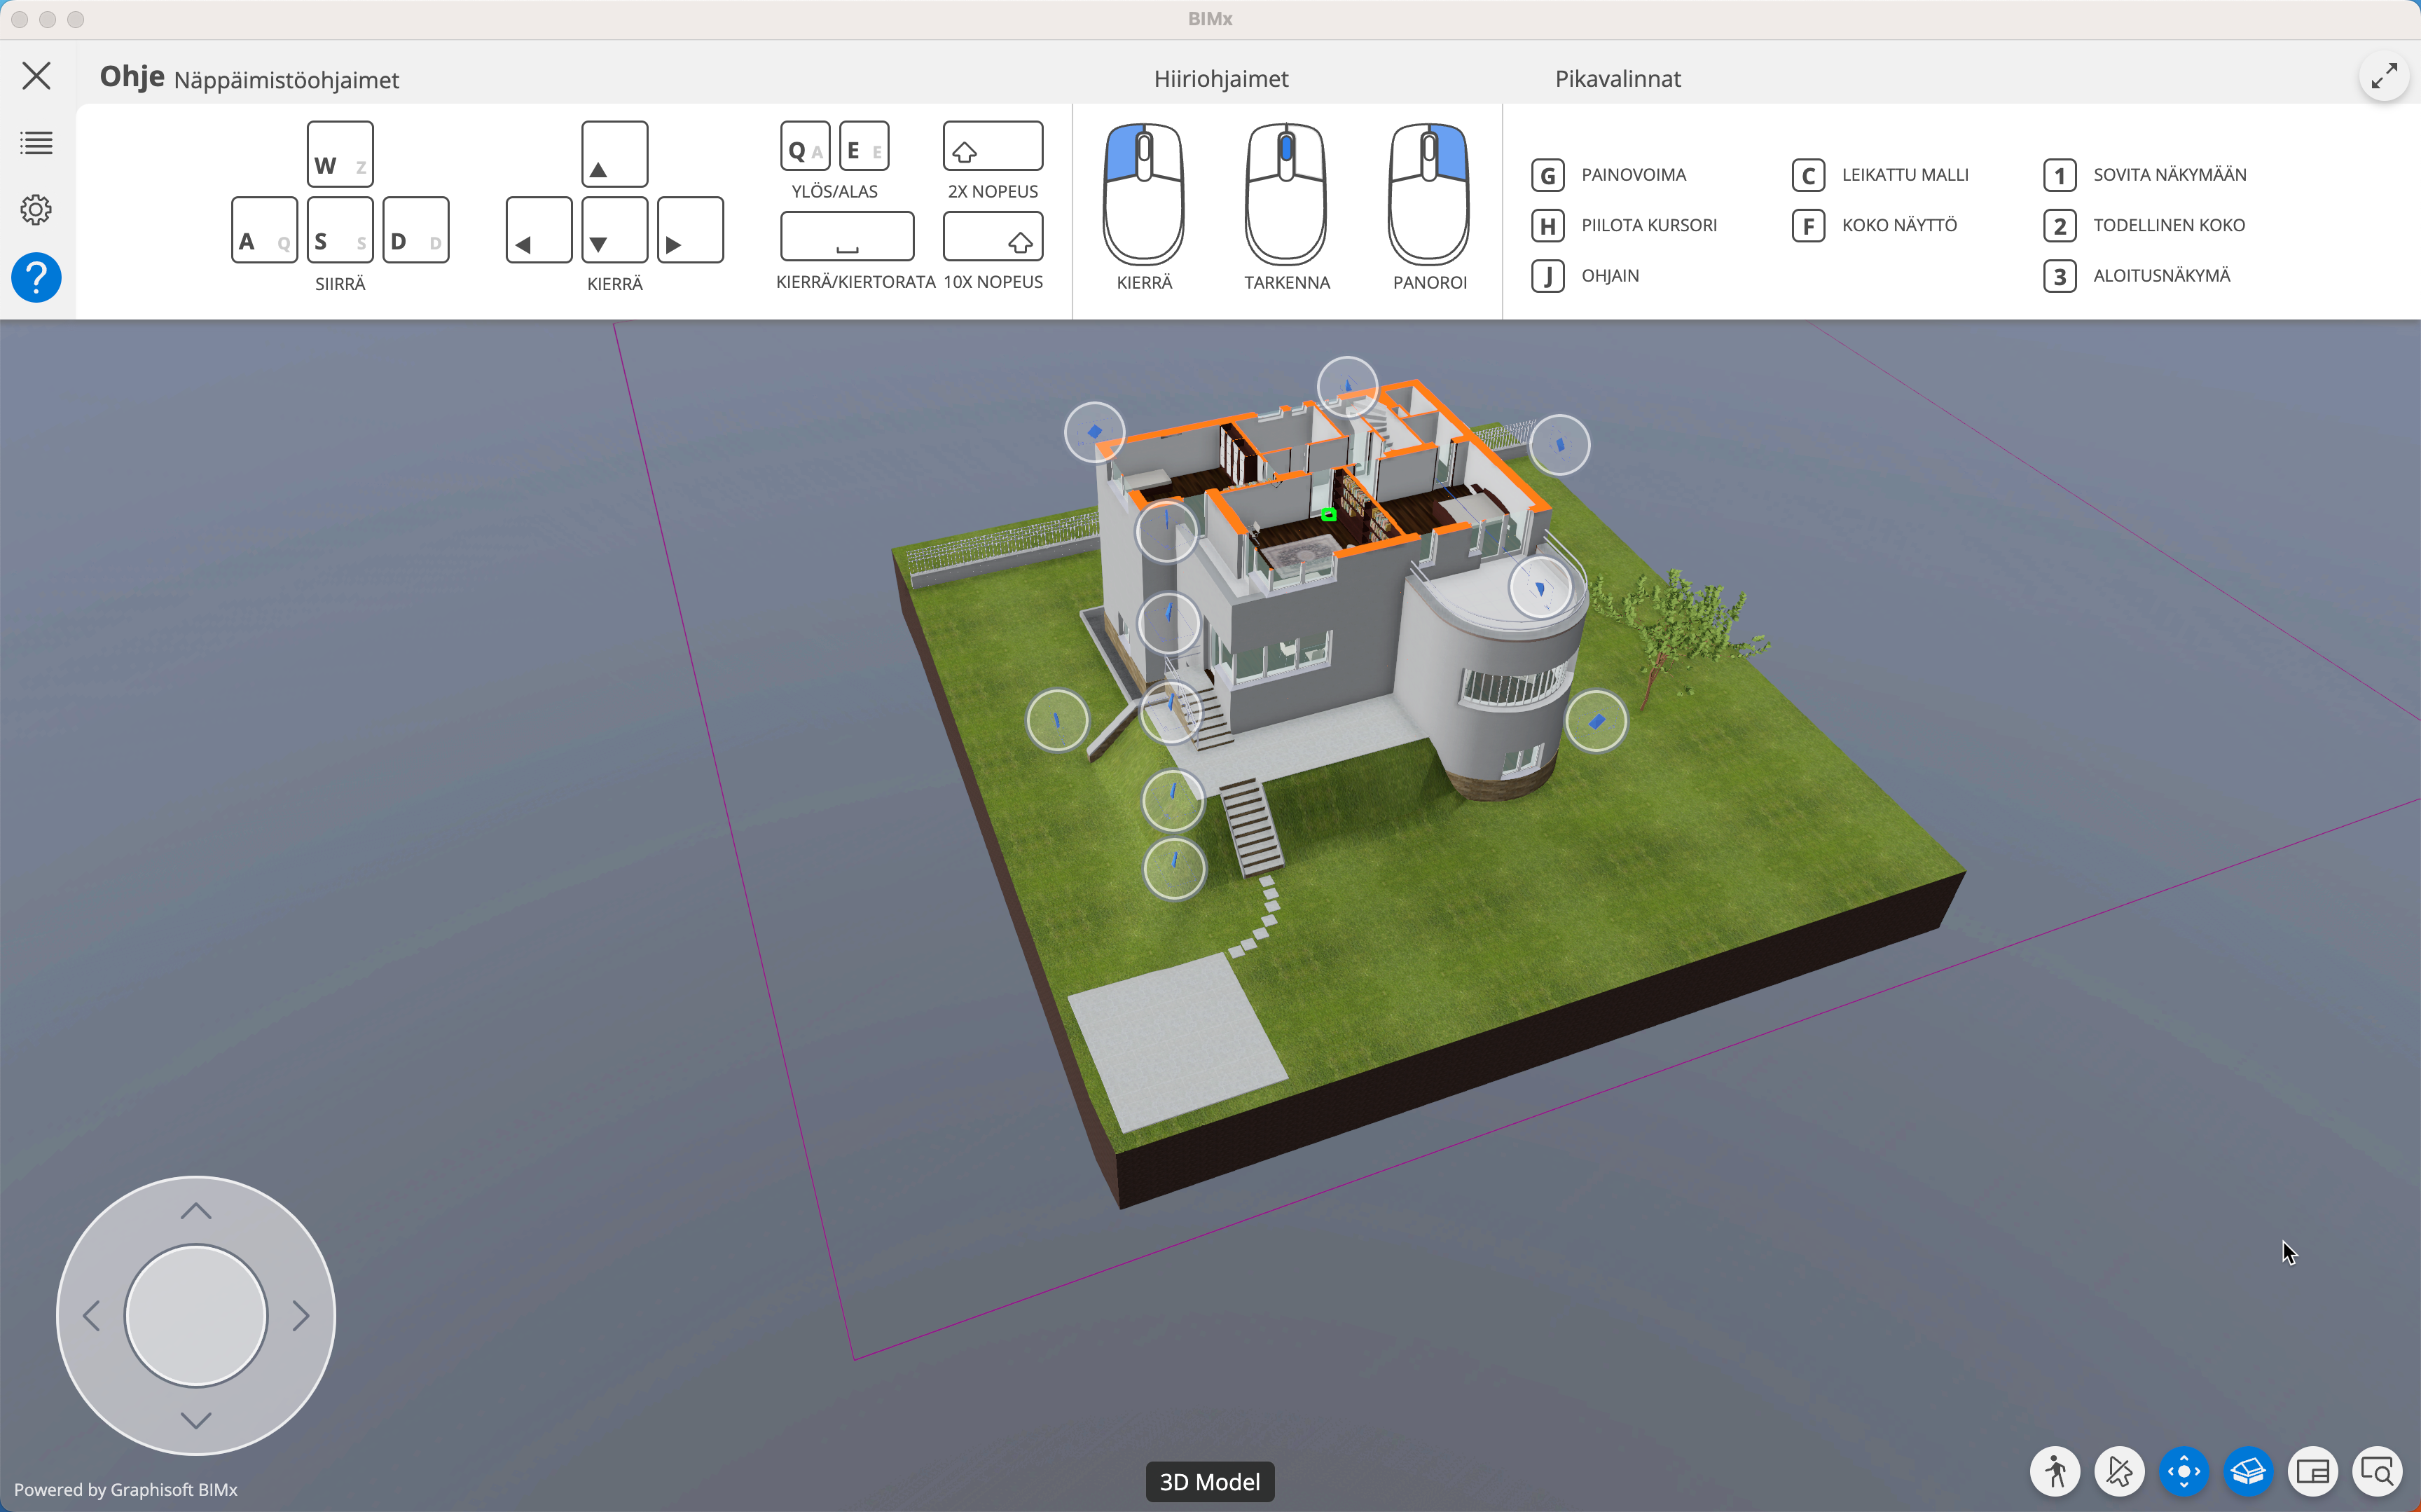Expand view with the diagonal arrows button
Screen dimensions: 2421x1512
2384,76
